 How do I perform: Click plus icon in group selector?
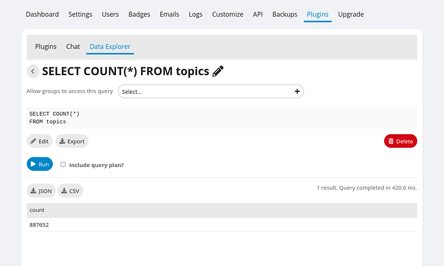[297, 91]
